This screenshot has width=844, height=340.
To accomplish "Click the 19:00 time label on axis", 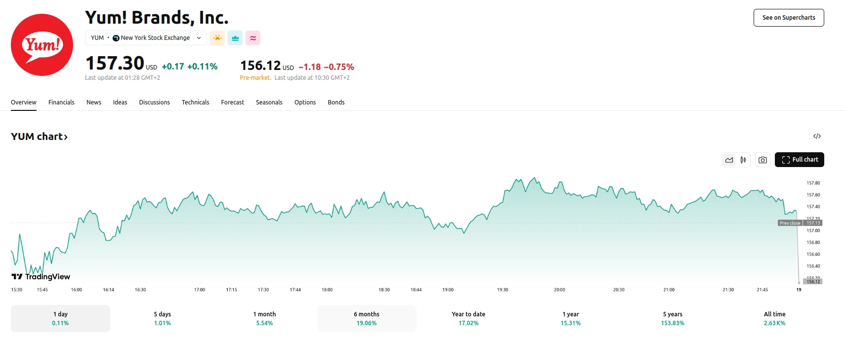I will (448, 290).
